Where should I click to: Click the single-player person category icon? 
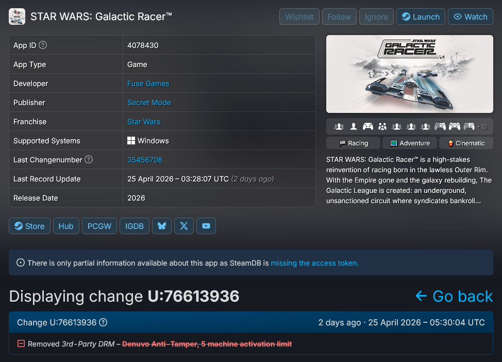[x=354, y=126]
